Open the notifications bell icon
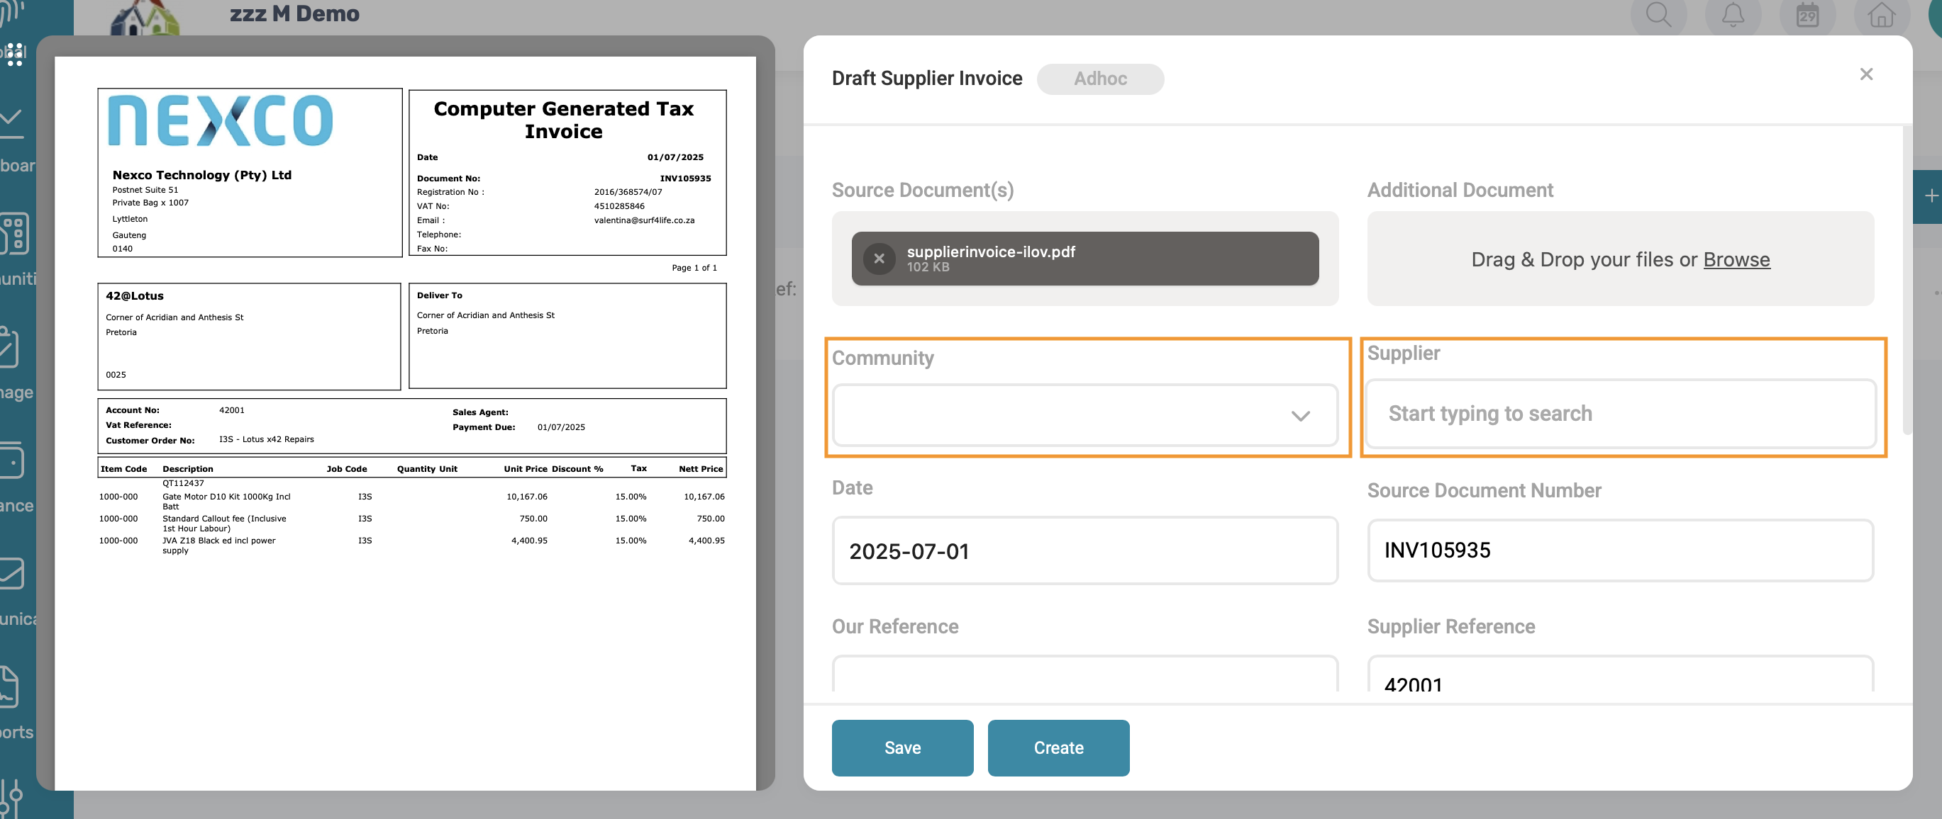This screenshot has height=819, width=1942. [1733, 14]
